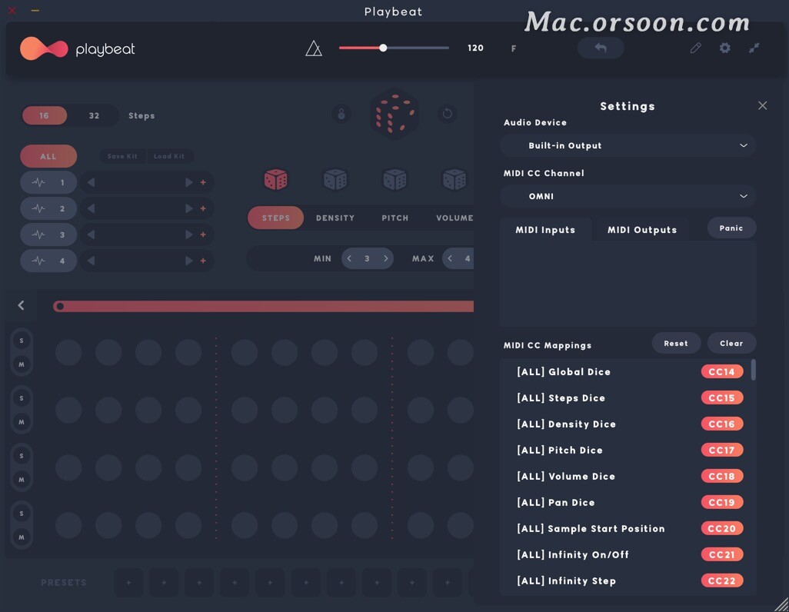Close the Settings panel

point(762,105)
